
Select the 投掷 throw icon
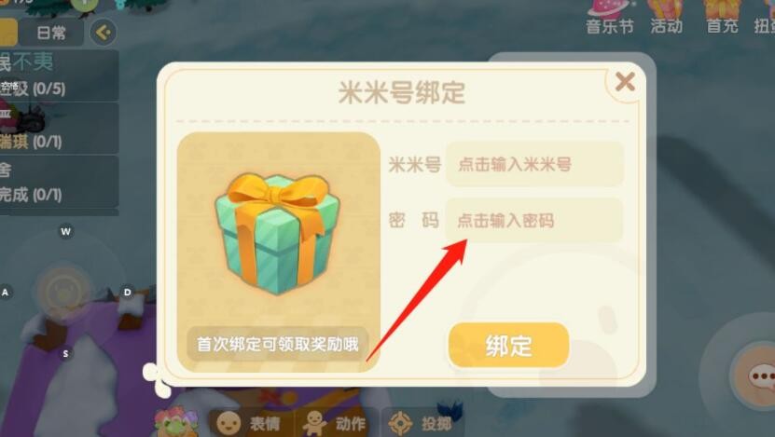(421, 423)
